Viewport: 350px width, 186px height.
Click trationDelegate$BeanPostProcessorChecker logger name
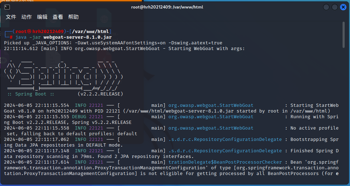point(225,162)
